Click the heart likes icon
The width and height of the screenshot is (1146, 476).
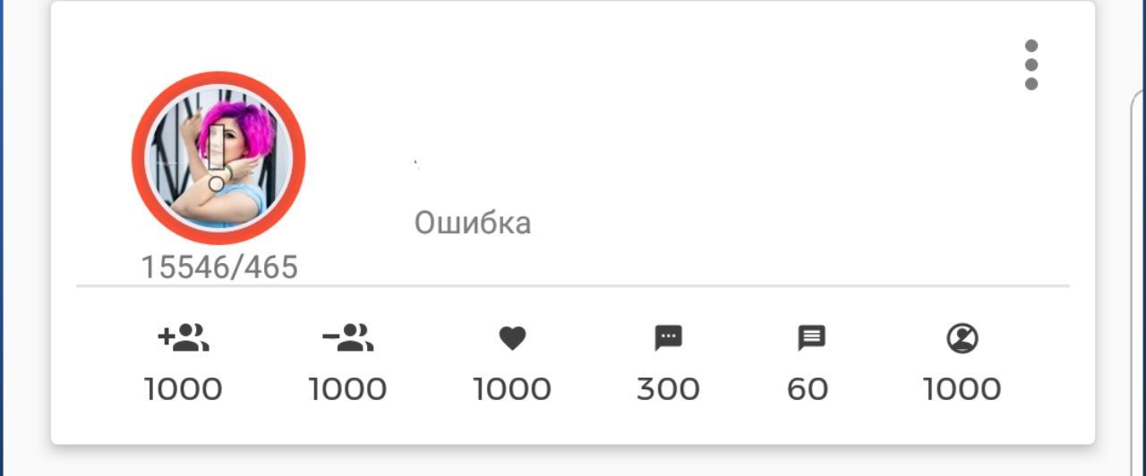[x=512, y=338]
